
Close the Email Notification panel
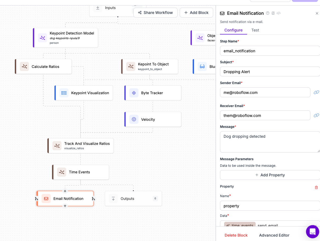pyautogui.click(x=317, y=13)
